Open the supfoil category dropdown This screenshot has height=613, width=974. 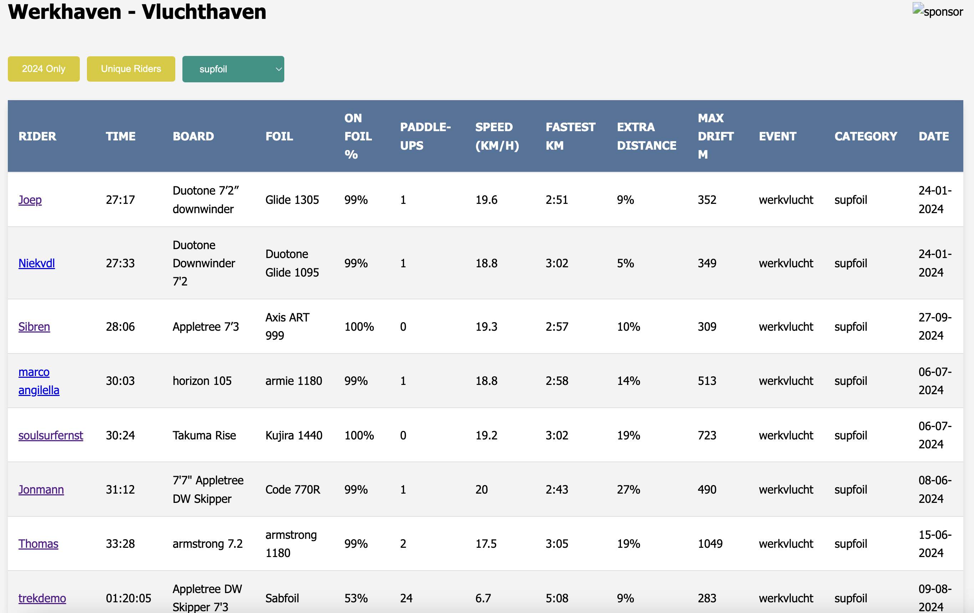pos(233,69)
